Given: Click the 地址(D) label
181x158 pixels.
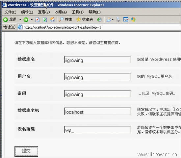Looking at the screenshot, I should point(9,27).
